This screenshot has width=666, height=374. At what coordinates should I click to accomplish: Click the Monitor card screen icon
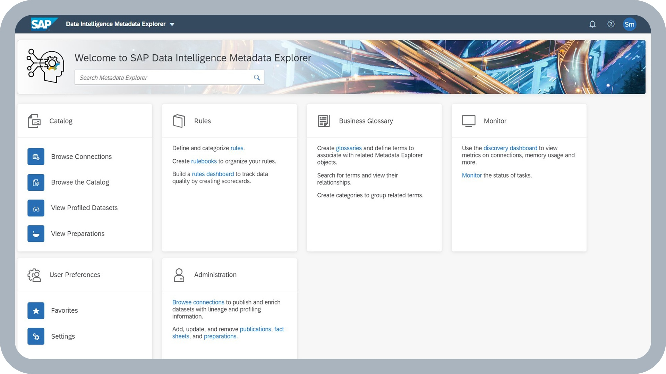tap(469, 121)
